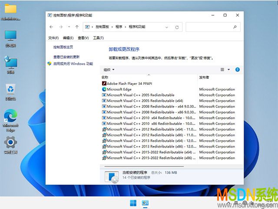Click icon of Visual C++ 2015-2022 (x86) entry
278x209 pixels.
104,158
